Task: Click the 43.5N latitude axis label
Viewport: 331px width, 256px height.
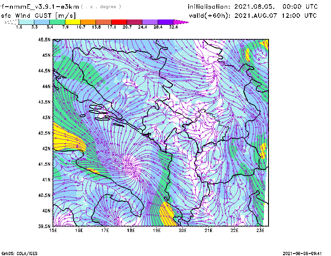Action: coord(44,102)
